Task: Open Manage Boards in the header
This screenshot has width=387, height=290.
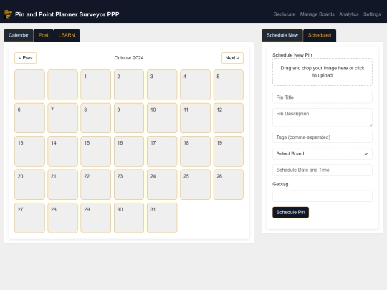Action: pos(317,14)
